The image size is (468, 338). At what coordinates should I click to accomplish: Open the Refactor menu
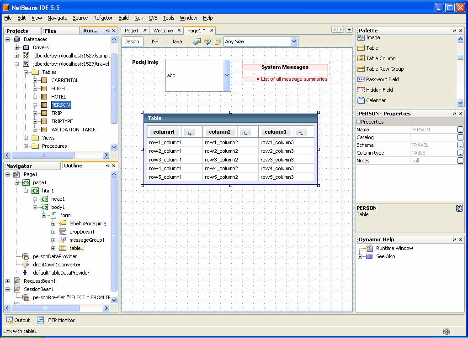[x=103, y=18]
